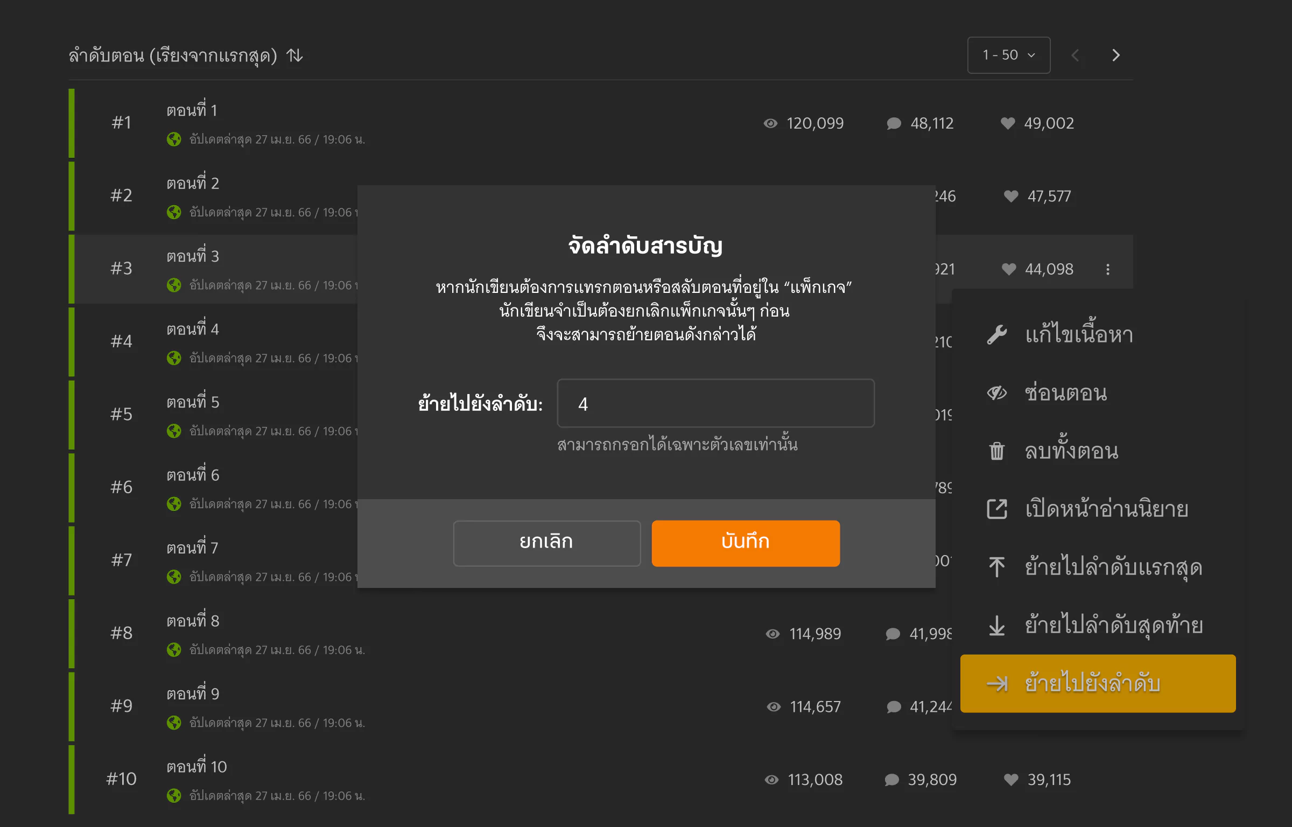Click the view count 114,657
Screen dimensions: 1292x827
click(815, 707)
